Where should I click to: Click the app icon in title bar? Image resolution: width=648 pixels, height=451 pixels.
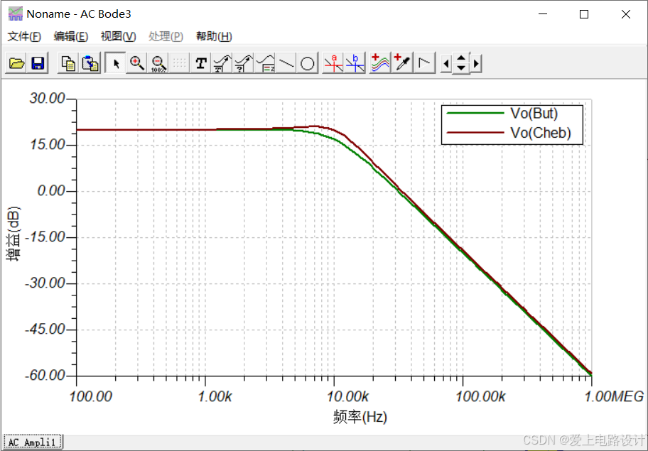pos(16,14)
